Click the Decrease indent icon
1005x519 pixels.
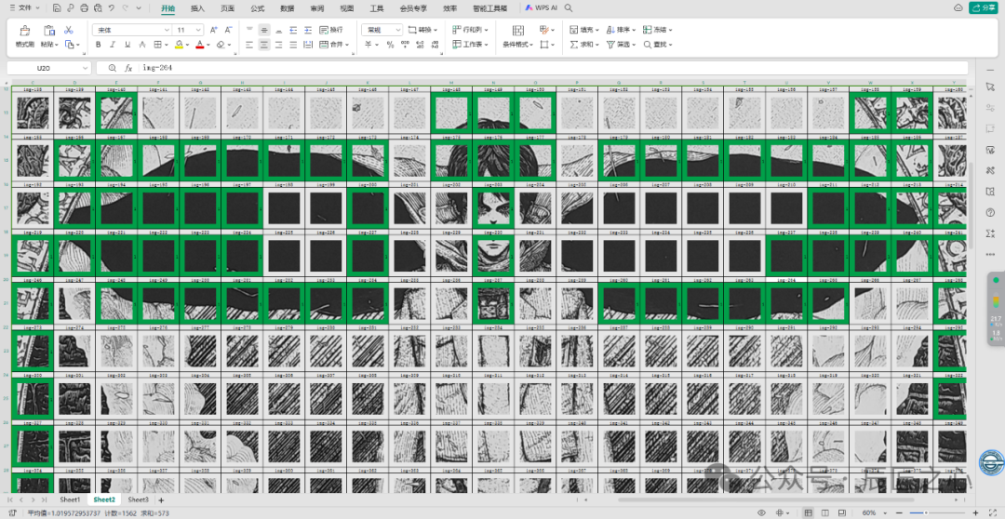click(293, 30)
